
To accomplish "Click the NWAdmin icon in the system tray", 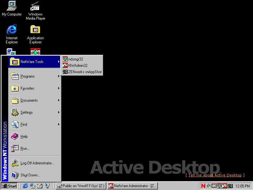I will coord(225,186).
